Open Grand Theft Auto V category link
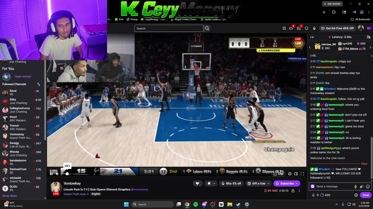 click(76, 194)
